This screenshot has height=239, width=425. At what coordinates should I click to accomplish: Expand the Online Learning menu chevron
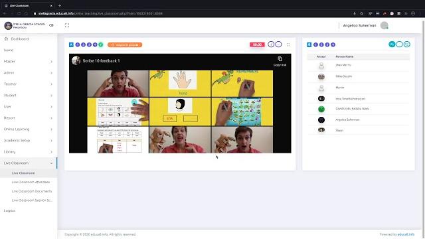51,129
